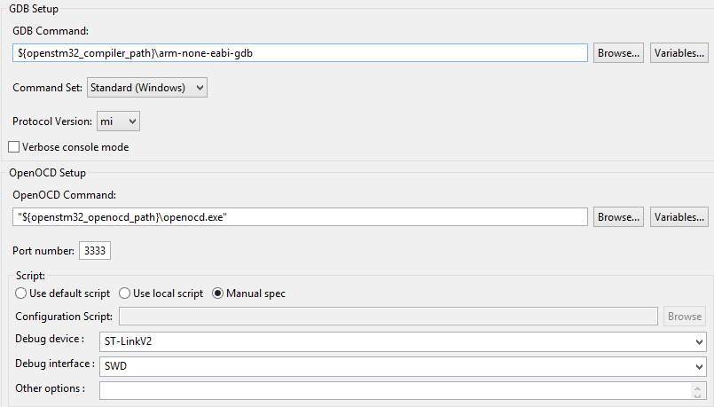The width and height of the screenshot is (714, 407).
Task: Focus the OpenOCD Command text field
Action: 300,217
